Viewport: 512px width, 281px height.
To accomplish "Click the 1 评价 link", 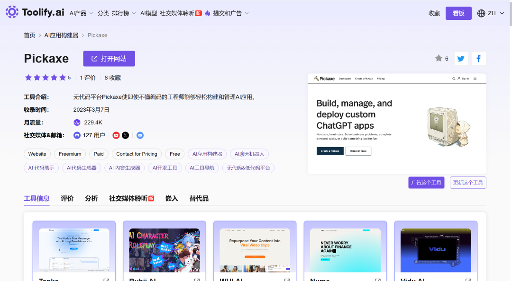I will click(x=88, y=78).
